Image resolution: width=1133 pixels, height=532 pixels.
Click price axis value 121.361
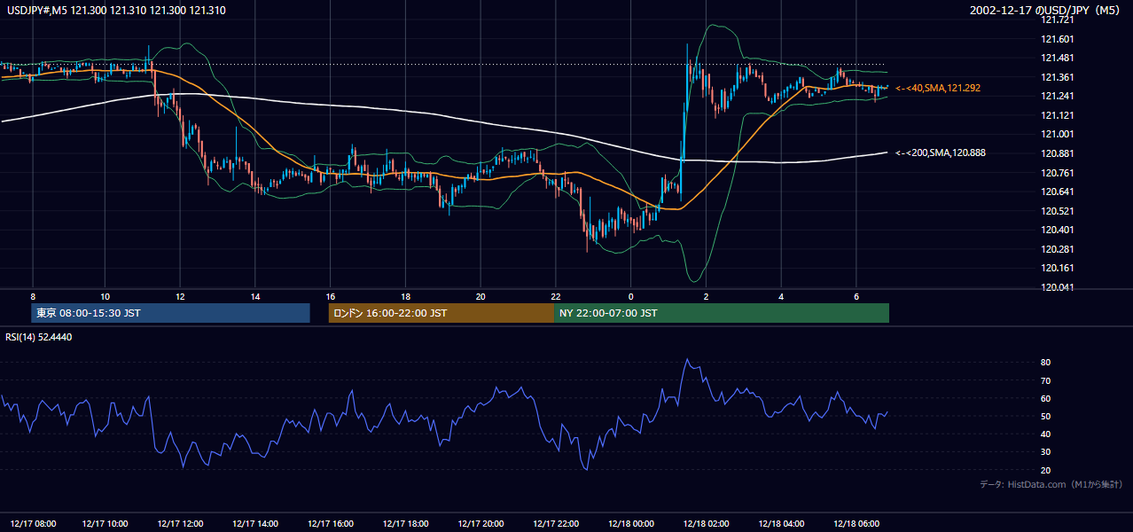click(1057, 77)
